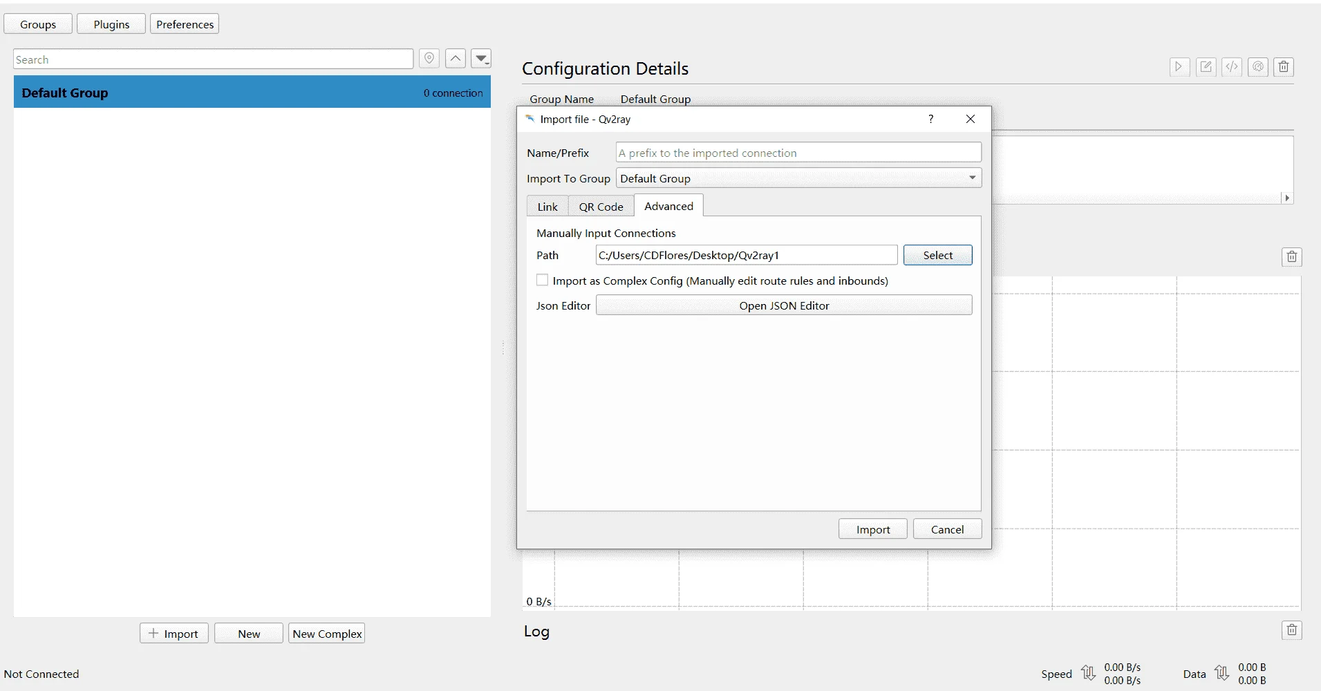This screenshot has width=1321, height=691.
Task: Click the Manually Input Connections label
Action: click(606, 233)
